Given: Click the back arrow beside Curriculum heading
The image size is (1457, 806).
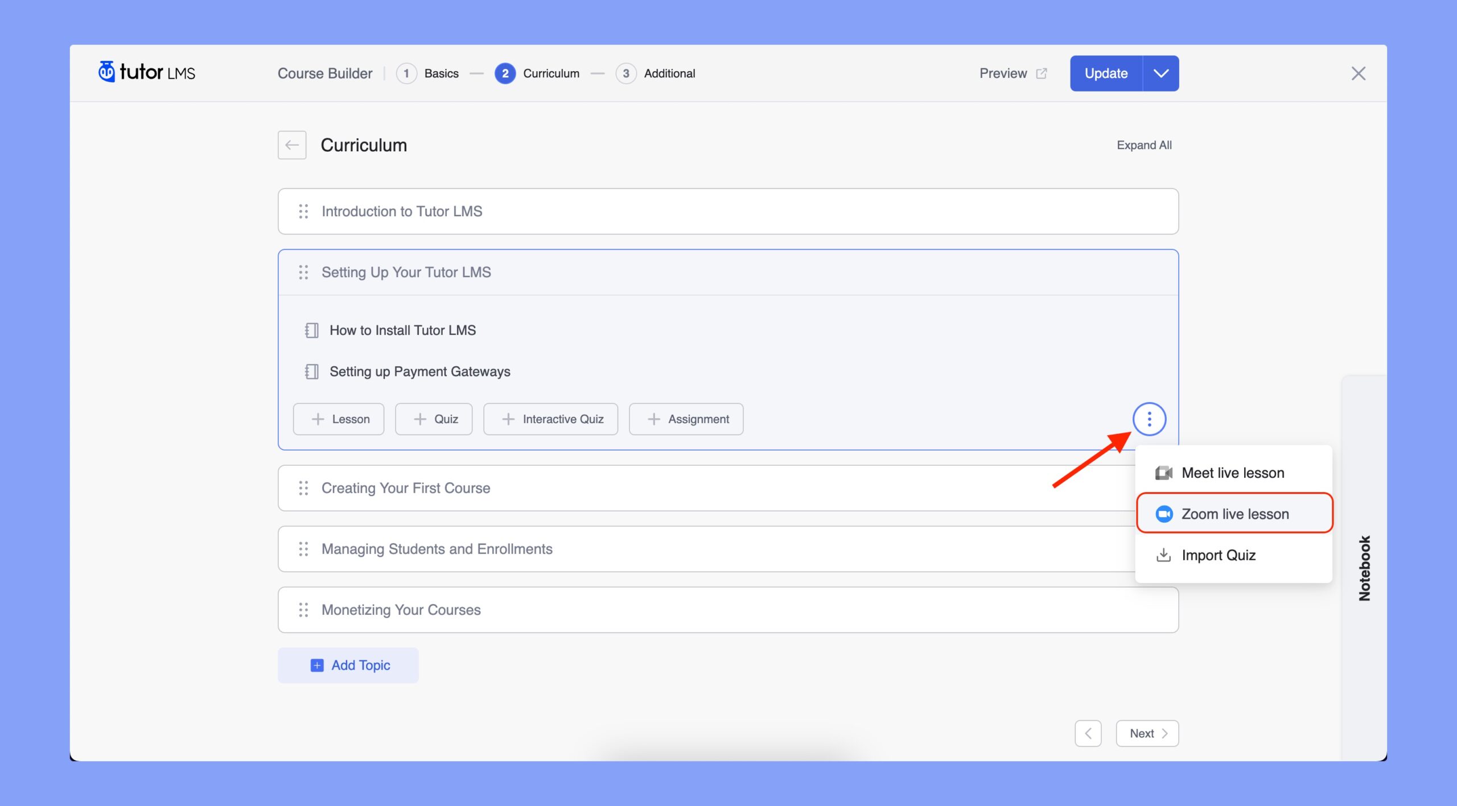Looking at the screenshot, I should tap(292, 145).
